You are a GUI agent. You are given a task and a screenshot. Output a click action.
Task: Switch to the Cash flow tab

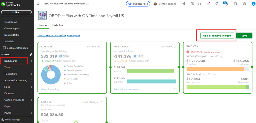click(58, 25)
